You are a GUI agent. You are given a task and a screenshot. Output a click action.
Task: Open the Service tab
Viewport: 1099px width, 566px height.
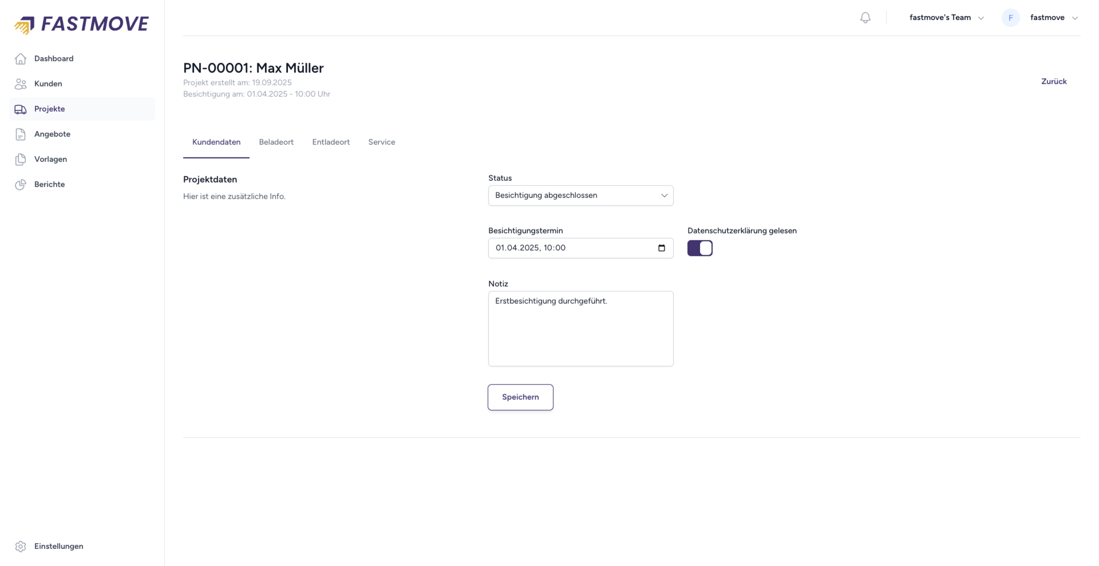[x=381, y=143]
